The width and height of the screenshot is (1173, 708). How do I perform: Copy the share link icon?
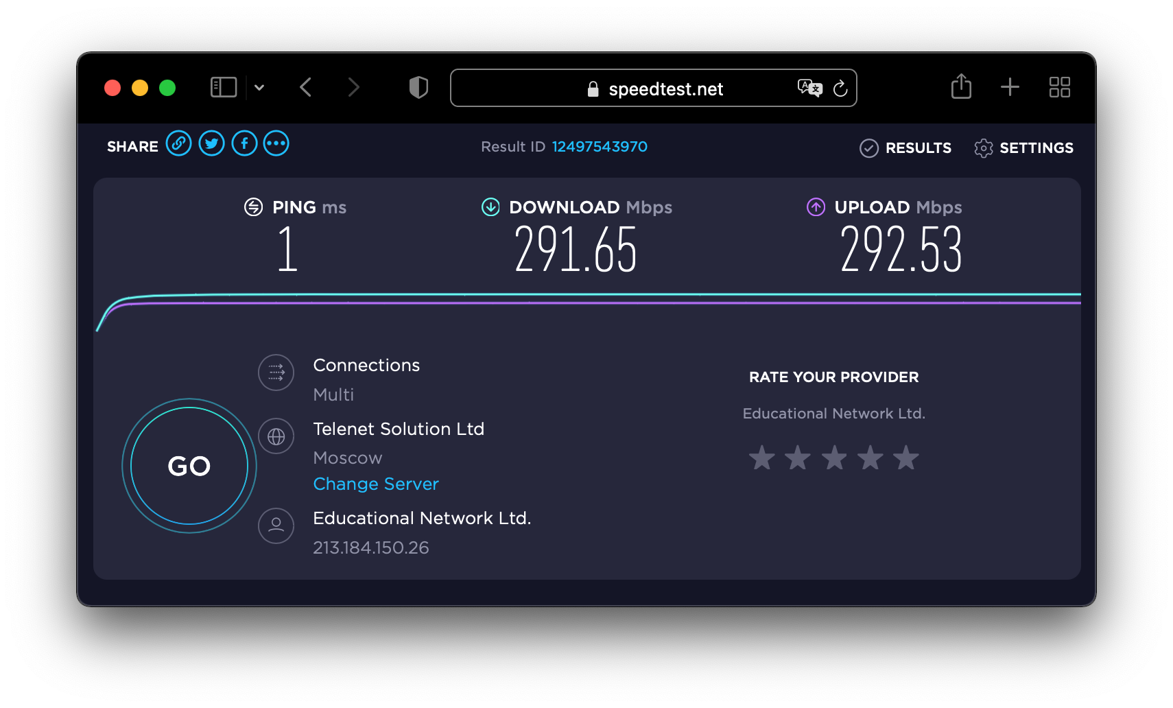[x=178, y=144]
